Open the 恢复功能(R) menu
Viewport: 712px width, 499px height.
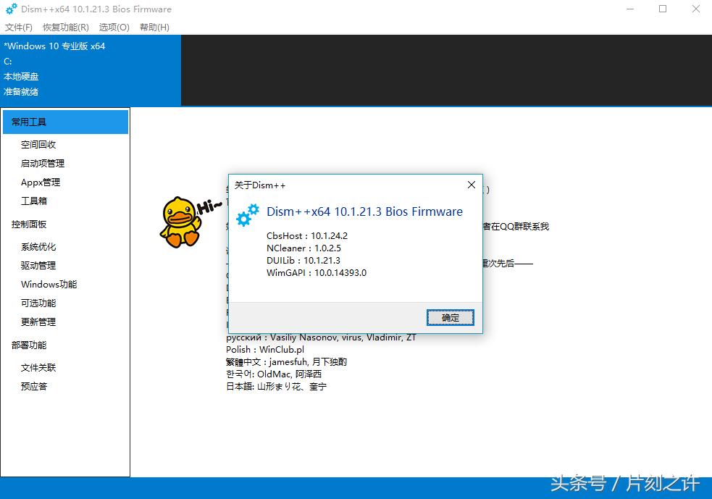tap(66, 28)
